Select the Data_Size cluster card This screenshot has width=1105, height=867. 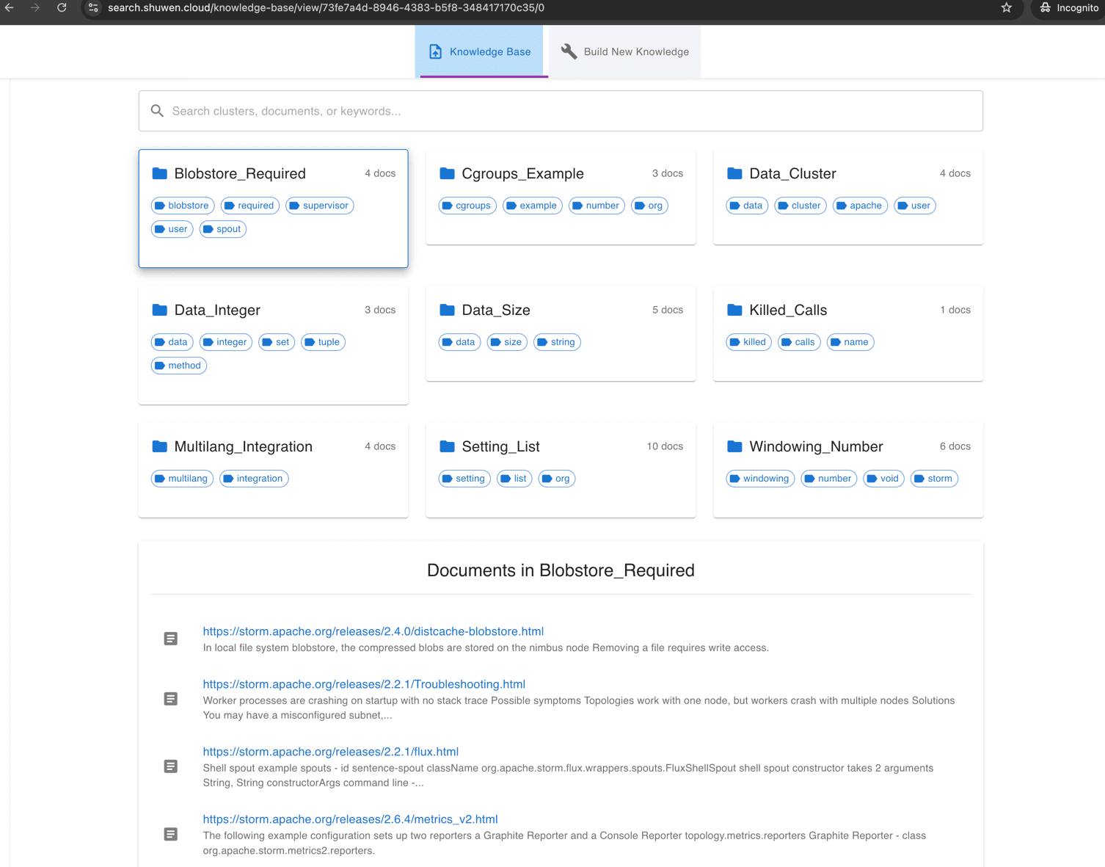coord(560,333)
